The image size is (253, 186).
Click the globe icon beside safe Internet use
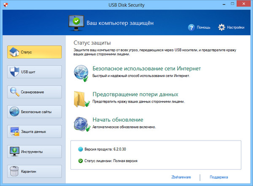(81, 72)
